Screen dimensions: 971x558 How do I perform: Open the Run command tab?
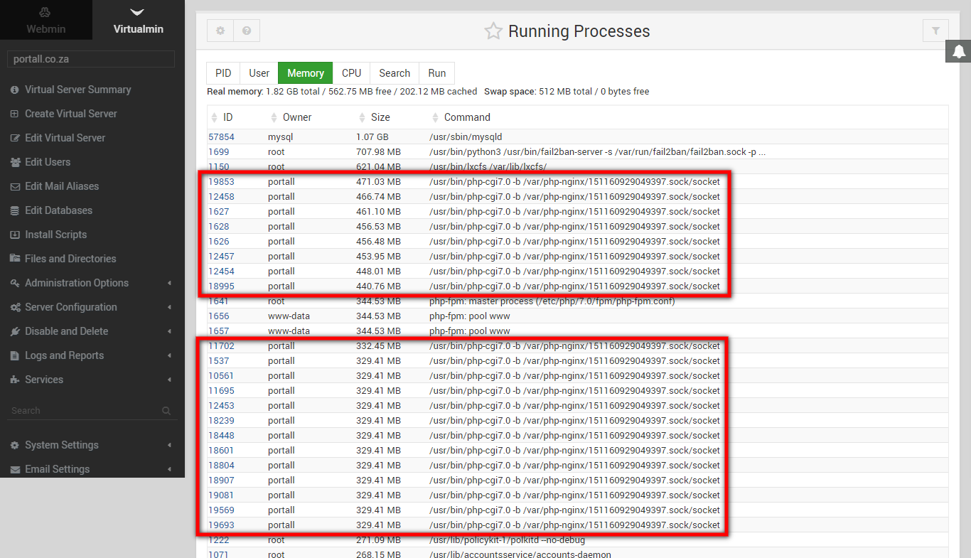click(x=437, y=73)
